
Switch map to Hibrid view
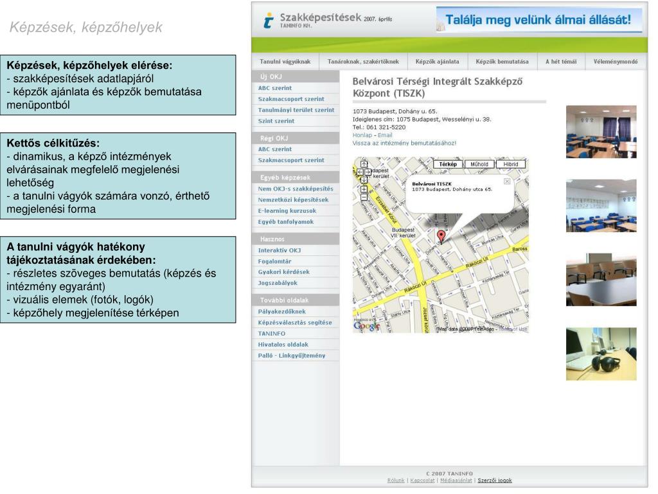point(511,164)
